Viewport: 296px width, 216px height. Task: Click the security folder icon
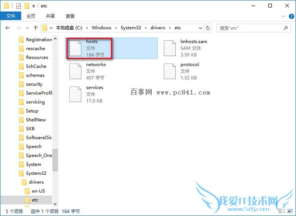point(21,84)
